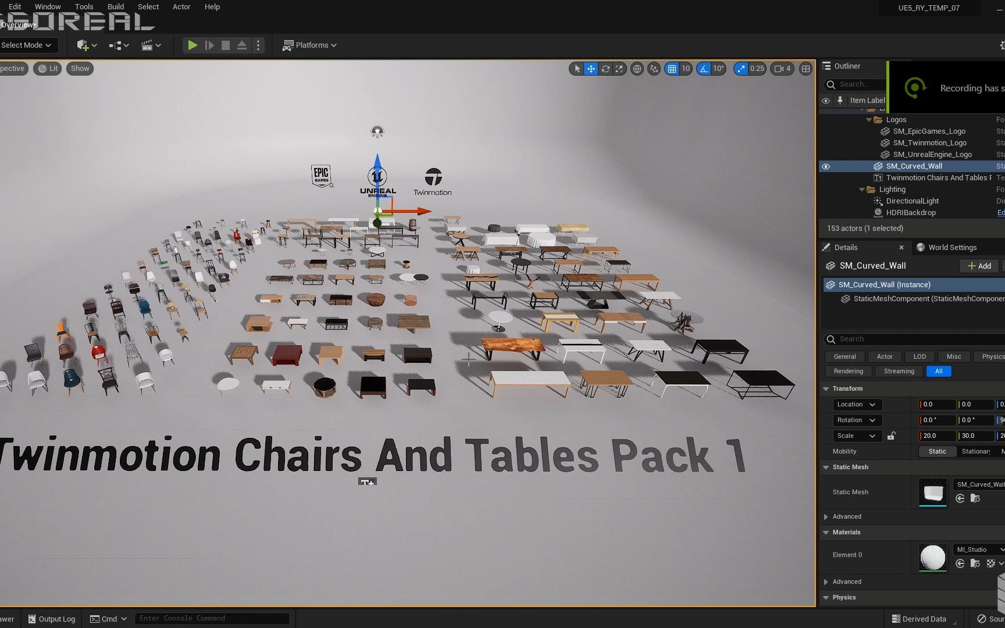Activate the Scale tool in viewport
Screen dimensions: 1005x628
click(619, 69)
